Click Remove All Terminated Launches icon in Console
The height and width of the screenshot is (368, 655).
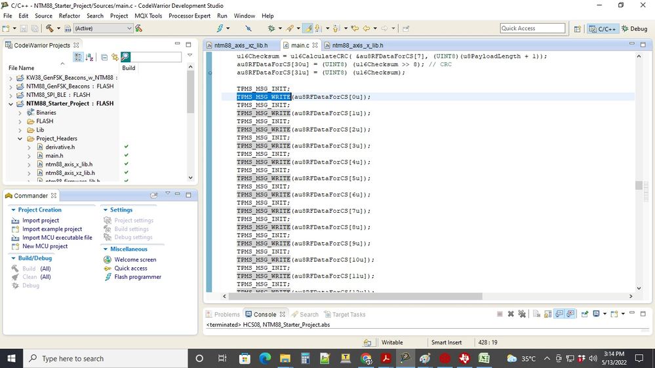coord(522,314)
